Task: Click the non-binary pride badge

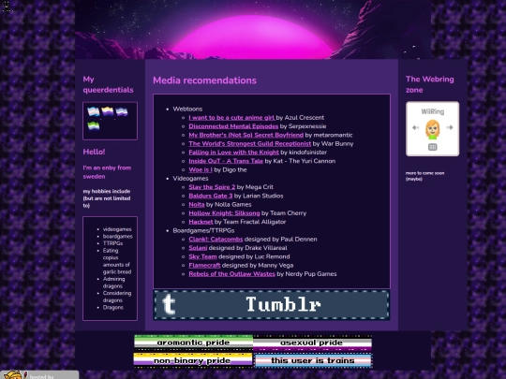Action: (193, 360)
